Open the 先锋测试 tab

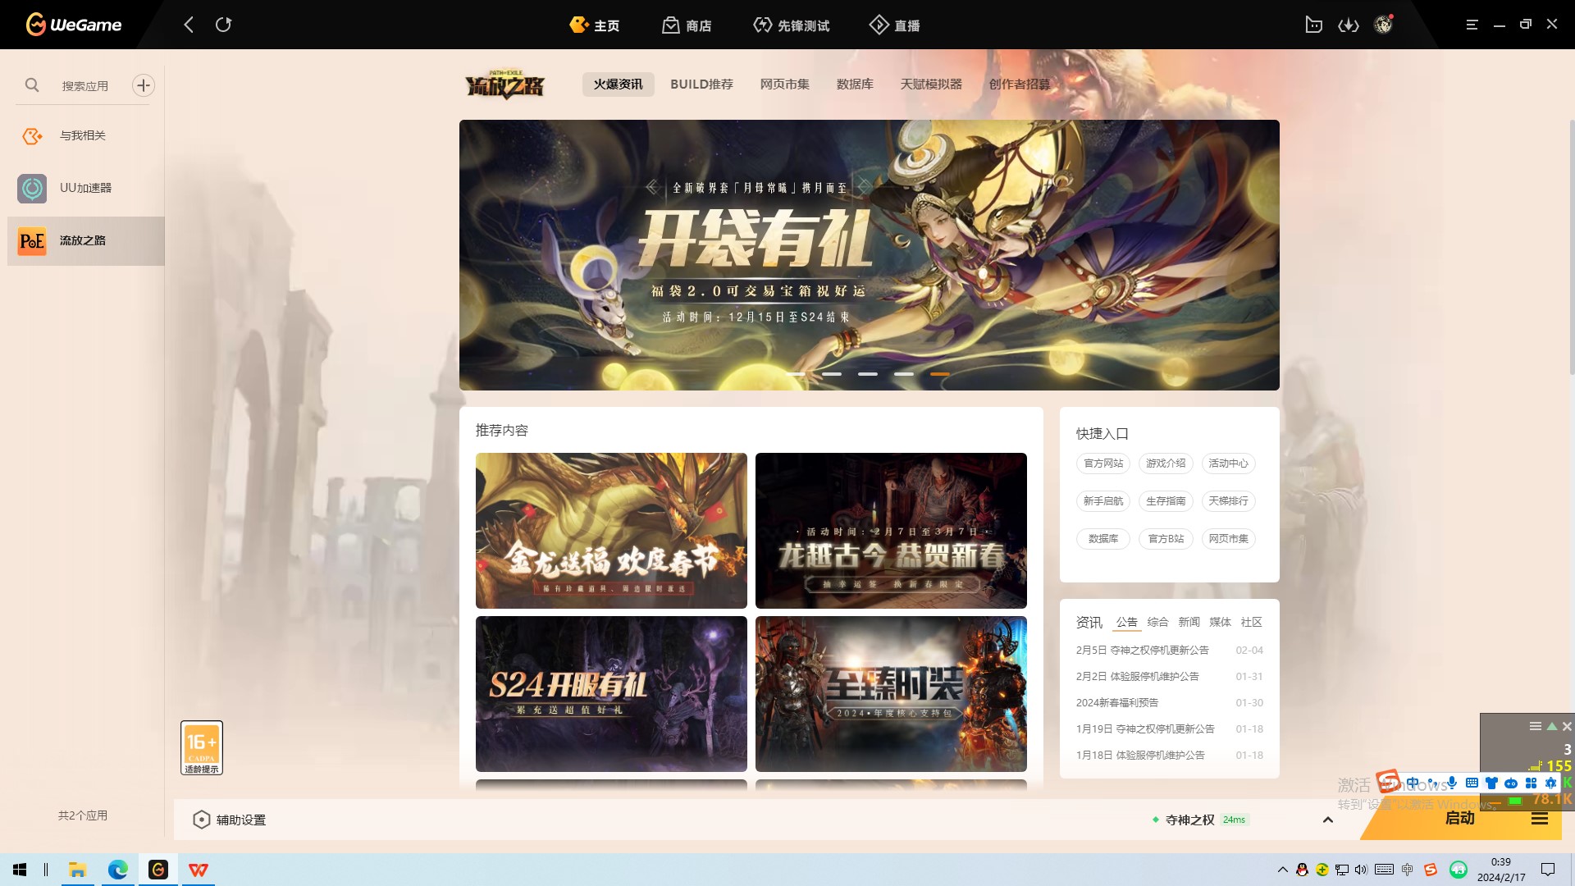[x=791, y=25]
